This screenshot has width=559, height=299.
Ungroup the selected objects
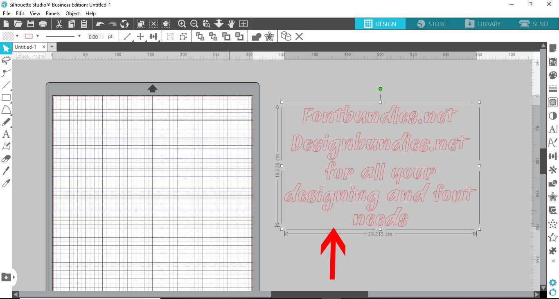pyautogui.click(x=183, y=36)
